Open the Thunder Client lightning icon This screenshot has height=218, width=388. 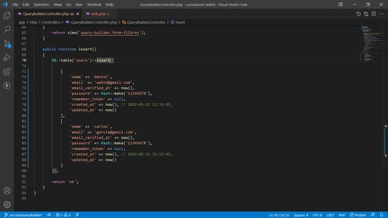point(7,85)
